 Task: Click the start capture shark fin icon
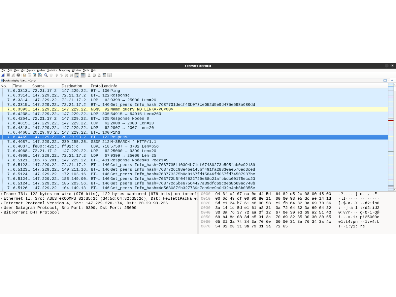click(3, 75)
